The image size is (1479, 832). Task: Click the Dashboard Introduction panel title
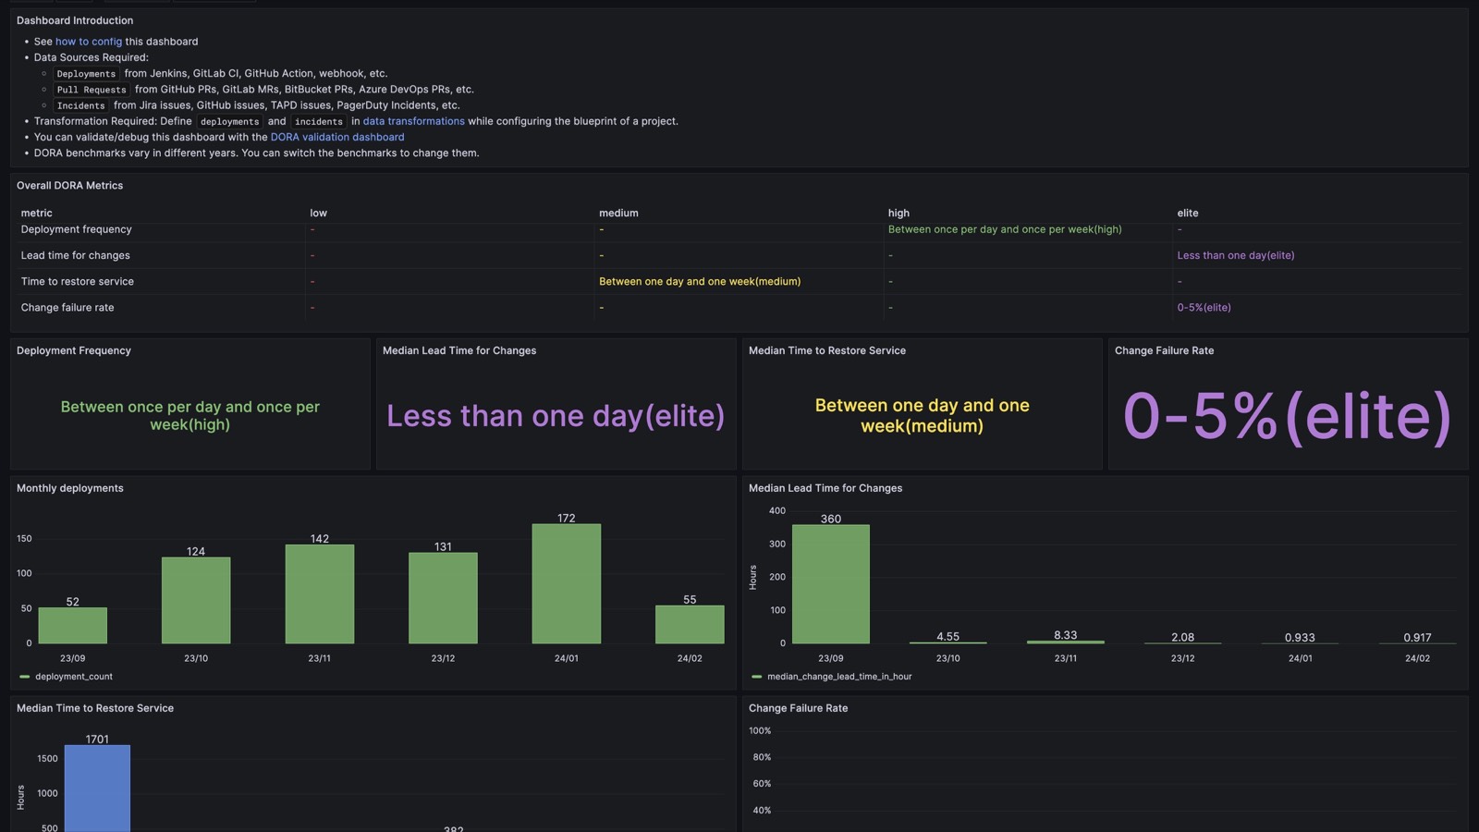click(75, 20)
